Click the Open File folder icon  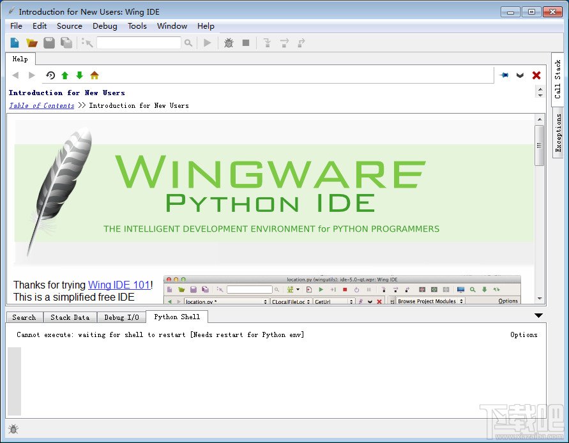point(32,43)
